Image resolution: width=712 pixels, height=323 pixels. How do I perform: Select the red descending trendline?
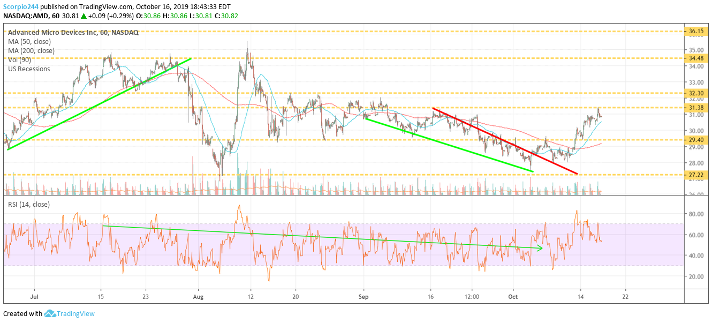(505, 141)
